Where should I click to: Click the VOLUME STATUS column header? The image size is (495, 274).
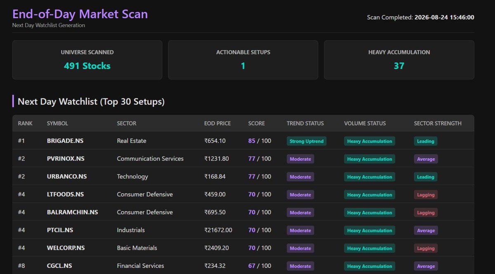(x=365, y=123)
